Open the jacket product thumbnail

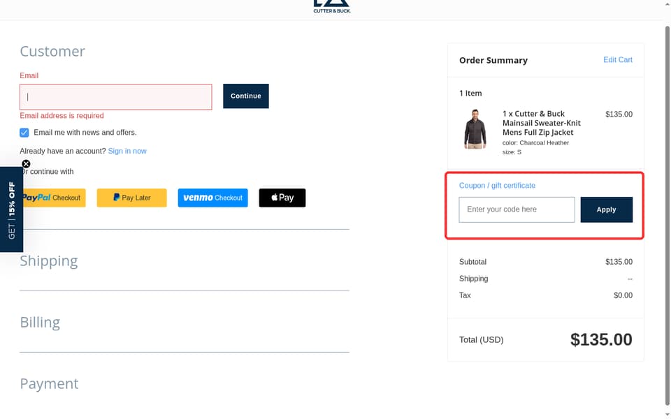[475, 129]
